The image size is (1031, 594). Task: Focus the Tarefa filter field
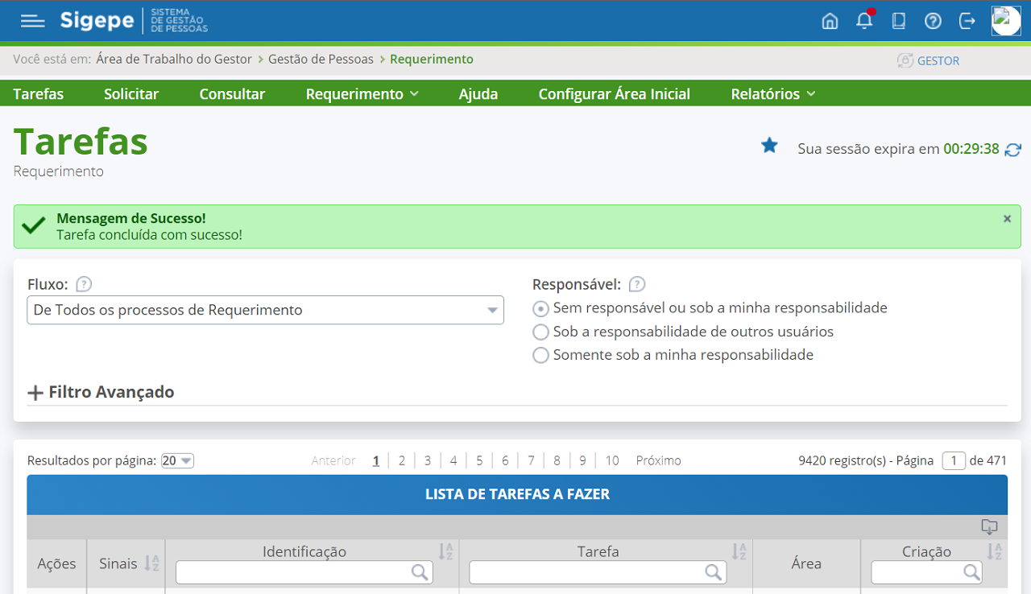click(598, 572)
